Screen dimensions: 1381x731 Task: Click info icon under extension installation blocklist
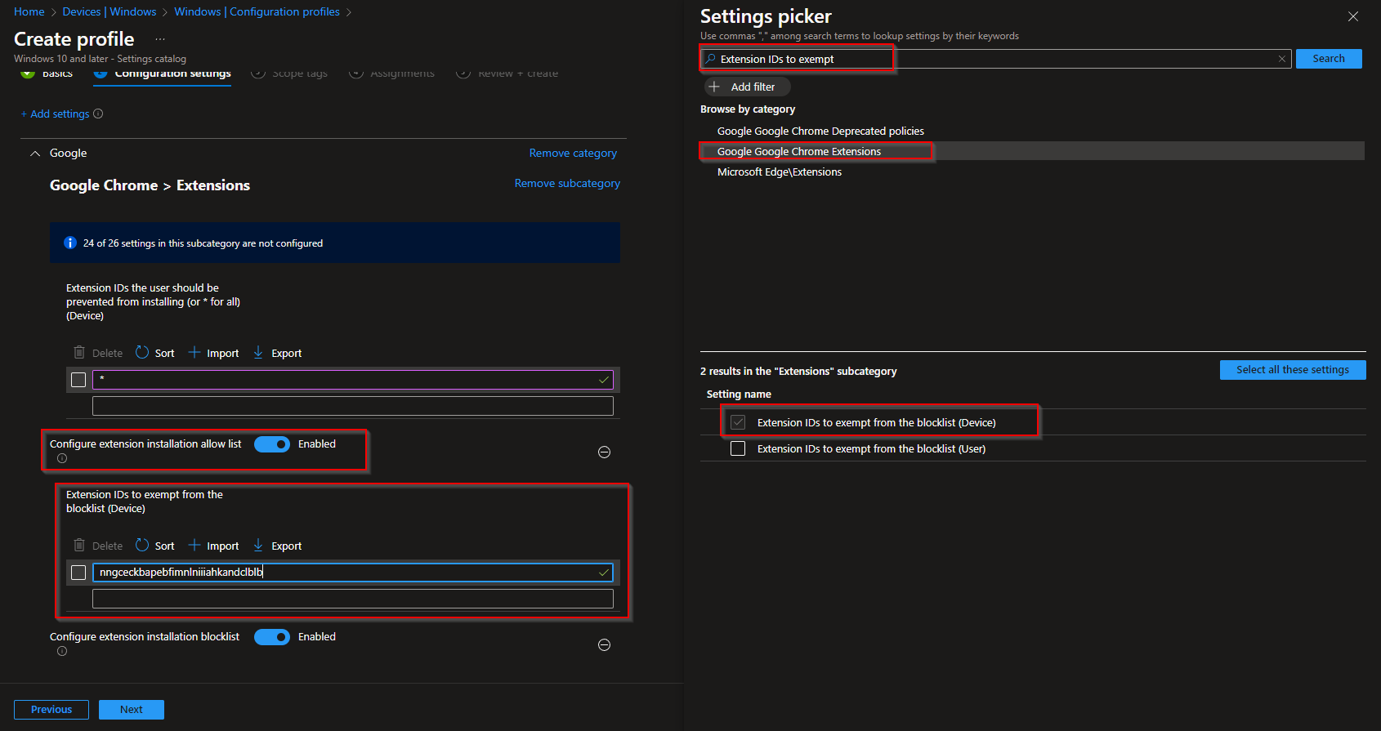pyautogui.click(x=62, y=651)
